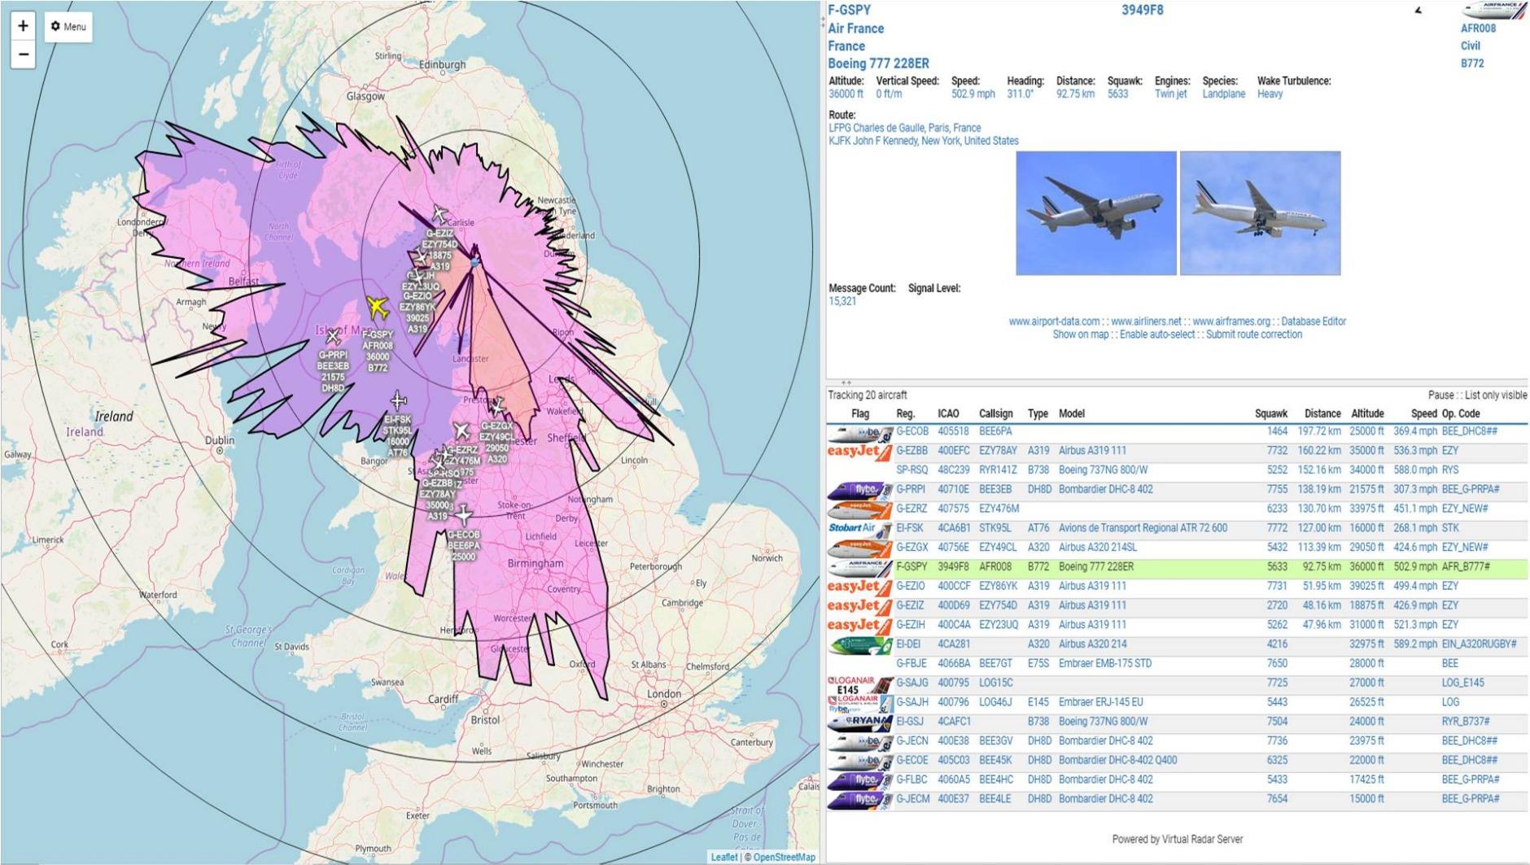Screen dimensions: 1530x865
Task: Click the Loganair E145 flag in the G-SAJG row
Action: [859, 684]
